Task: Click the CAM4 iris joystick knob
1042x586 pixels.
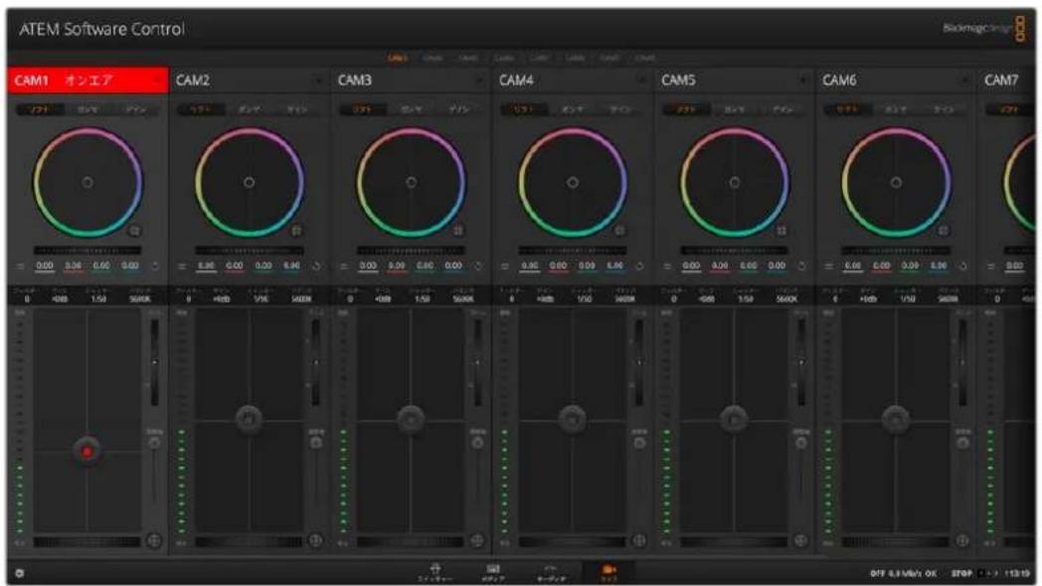Action: point(572,418)
